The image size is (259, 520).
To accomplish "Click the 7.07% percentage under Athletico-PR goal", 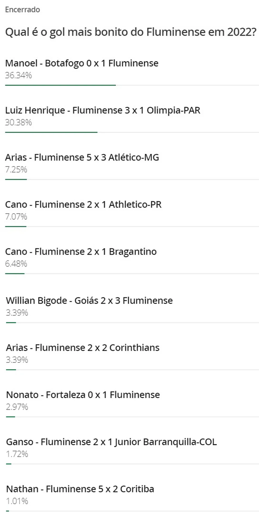I will tap(16, 217).
